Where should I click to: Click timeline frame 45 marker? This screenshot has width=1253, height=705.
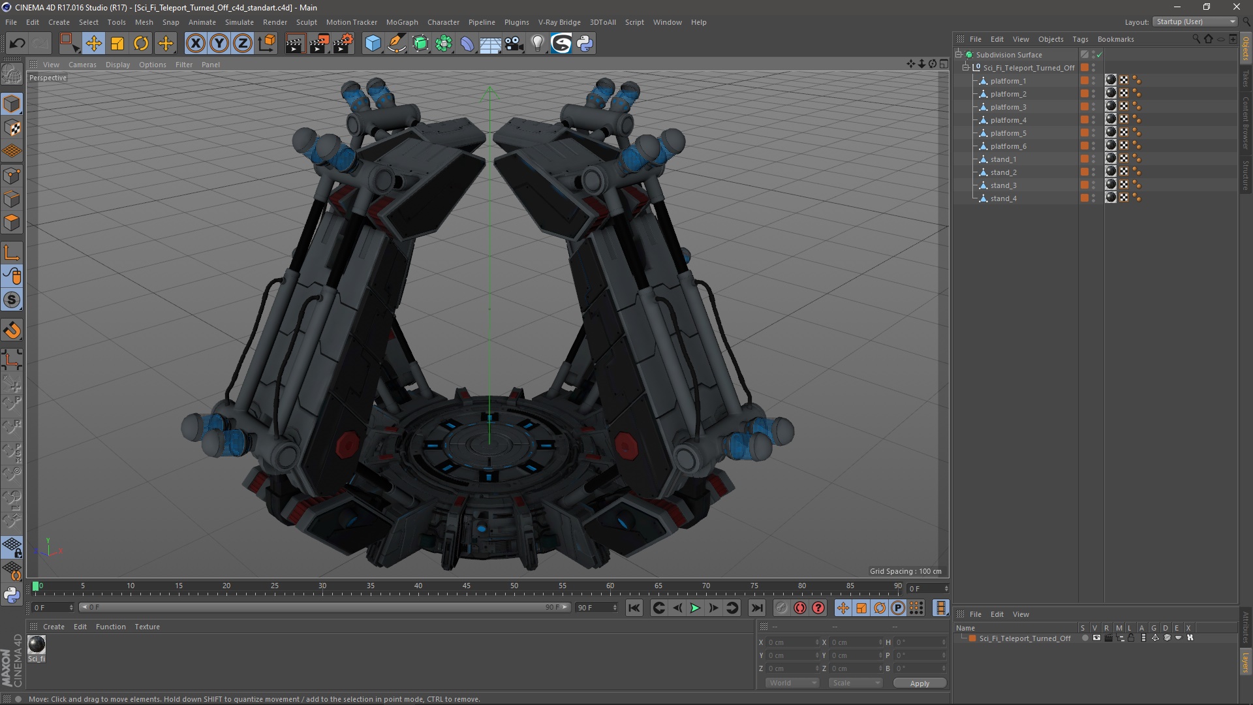click(x=467, y=586)
